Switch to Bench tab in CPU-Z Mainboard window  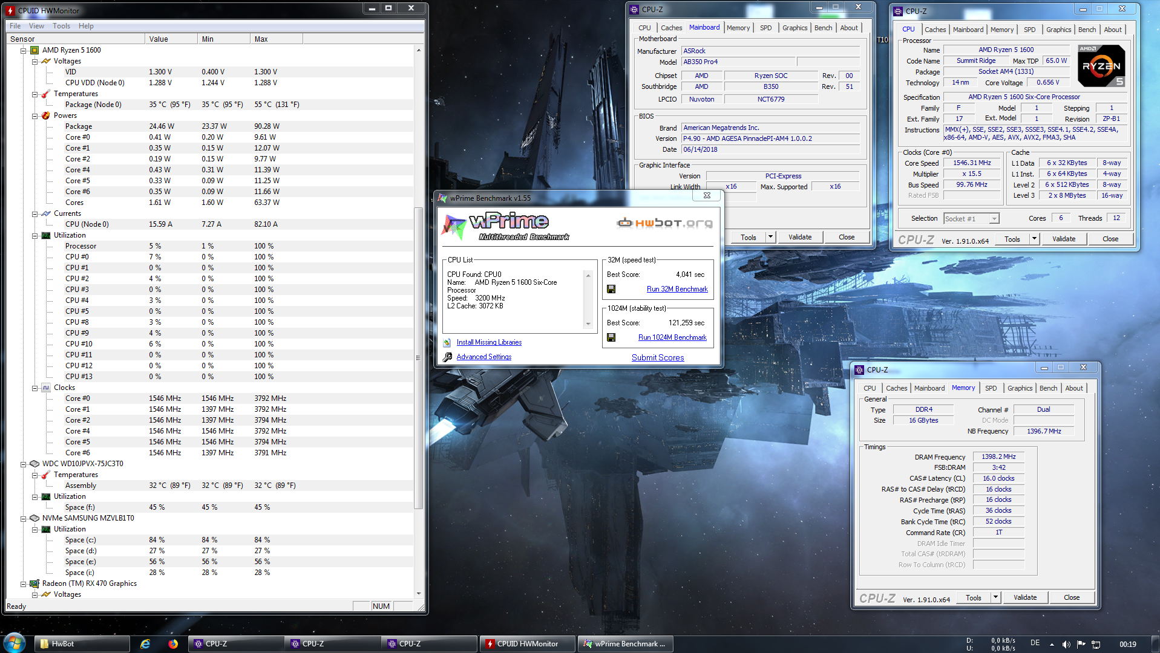(x=823, y=28)
